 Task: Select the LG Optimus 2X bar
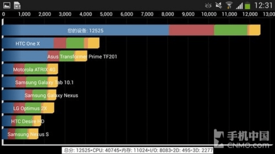(28, 108)
